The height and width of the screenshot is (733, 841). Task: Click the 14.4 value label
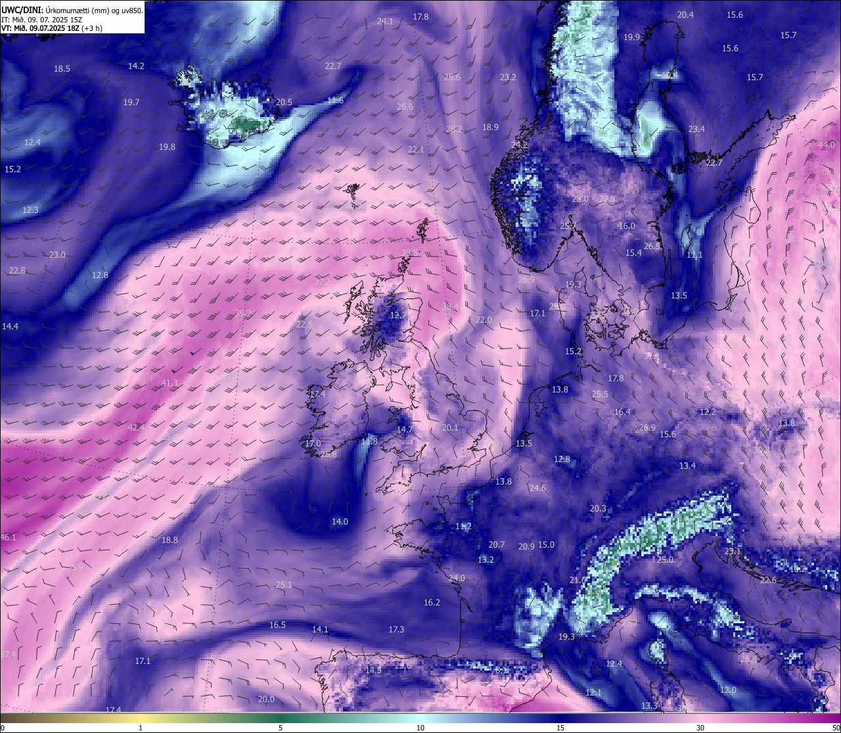10,326
